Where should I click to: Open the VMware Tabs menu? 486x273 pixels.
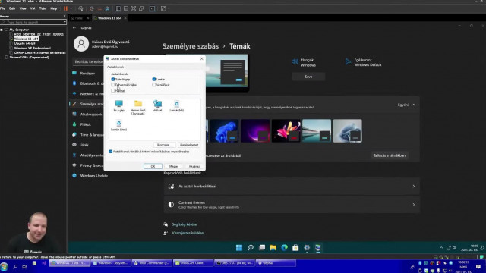[43, 8]
